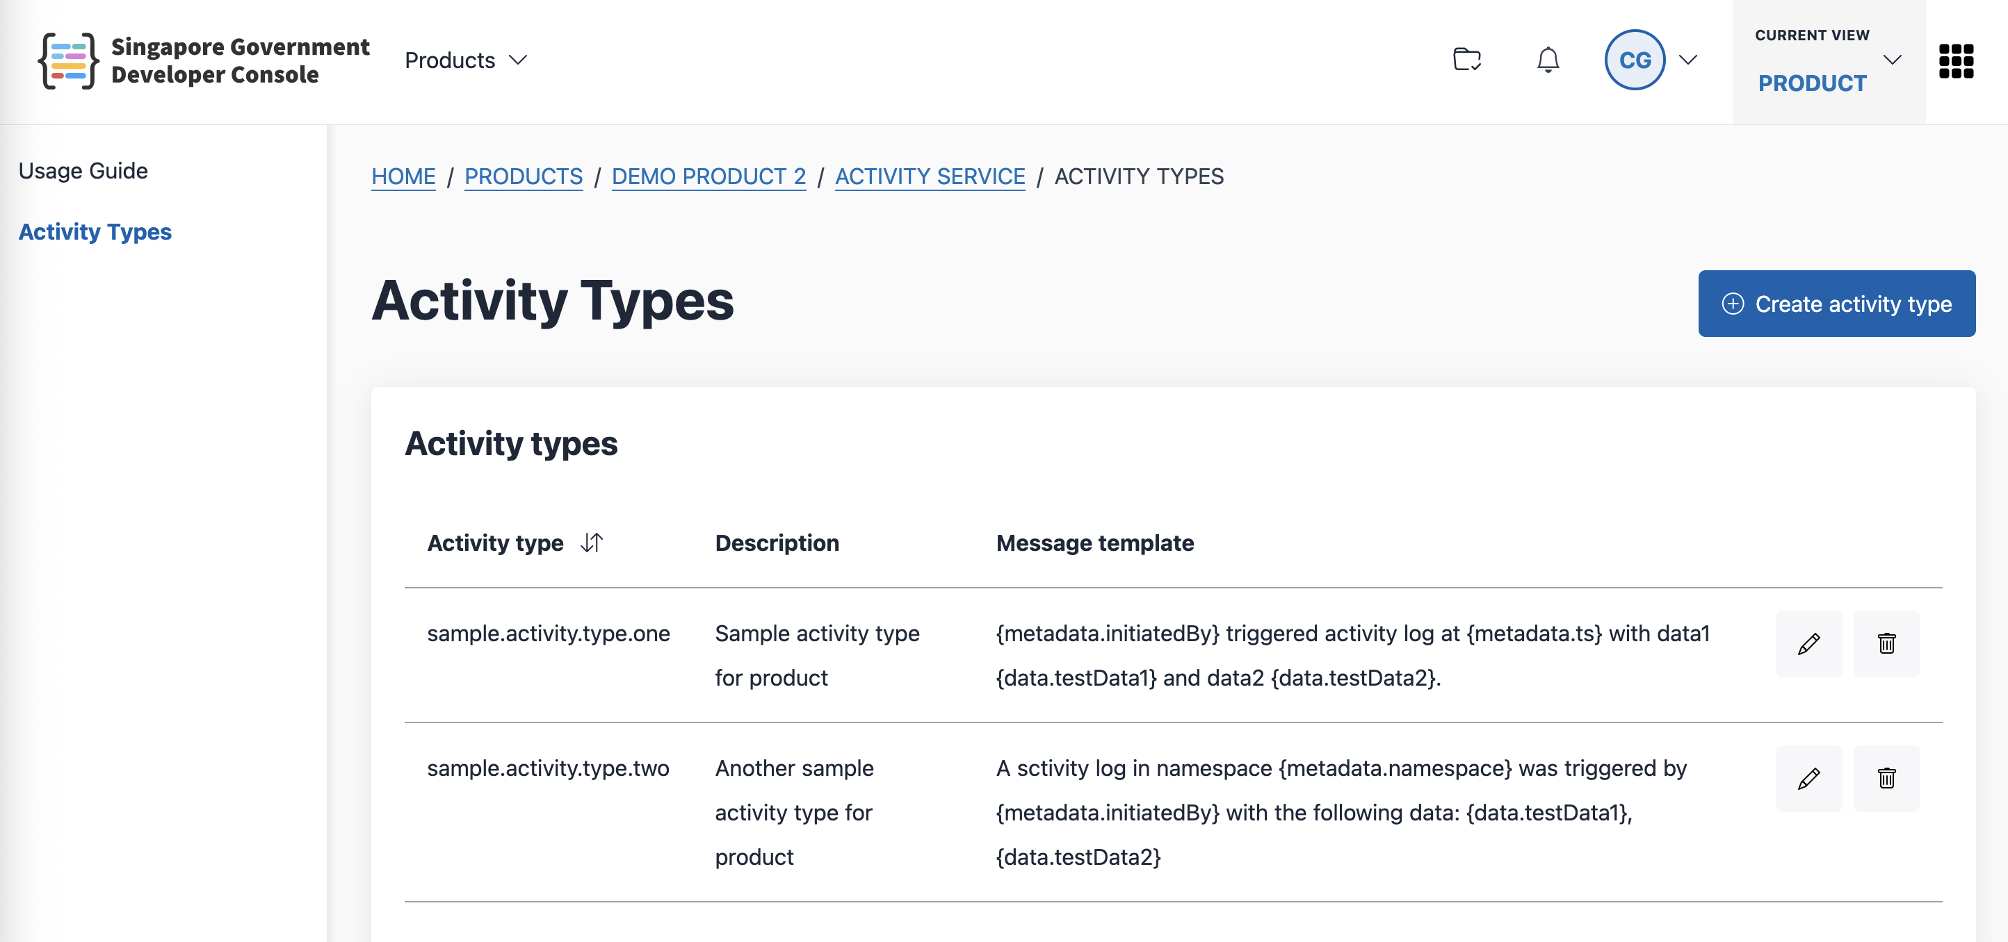Open the notifications bell

pos(1548,60)
